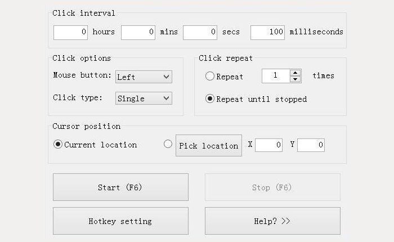Expand the Click type dropdown
Screen dimensions: 394x242
coord(144,98)
